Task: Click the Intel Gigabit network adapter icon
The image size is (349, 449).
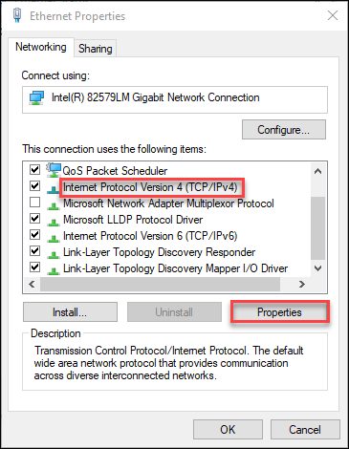Action: [x=36, y=97]
